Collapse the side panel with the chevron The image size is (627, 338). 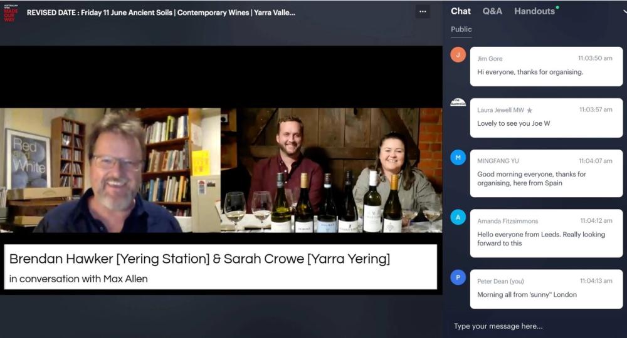[624, 12]
